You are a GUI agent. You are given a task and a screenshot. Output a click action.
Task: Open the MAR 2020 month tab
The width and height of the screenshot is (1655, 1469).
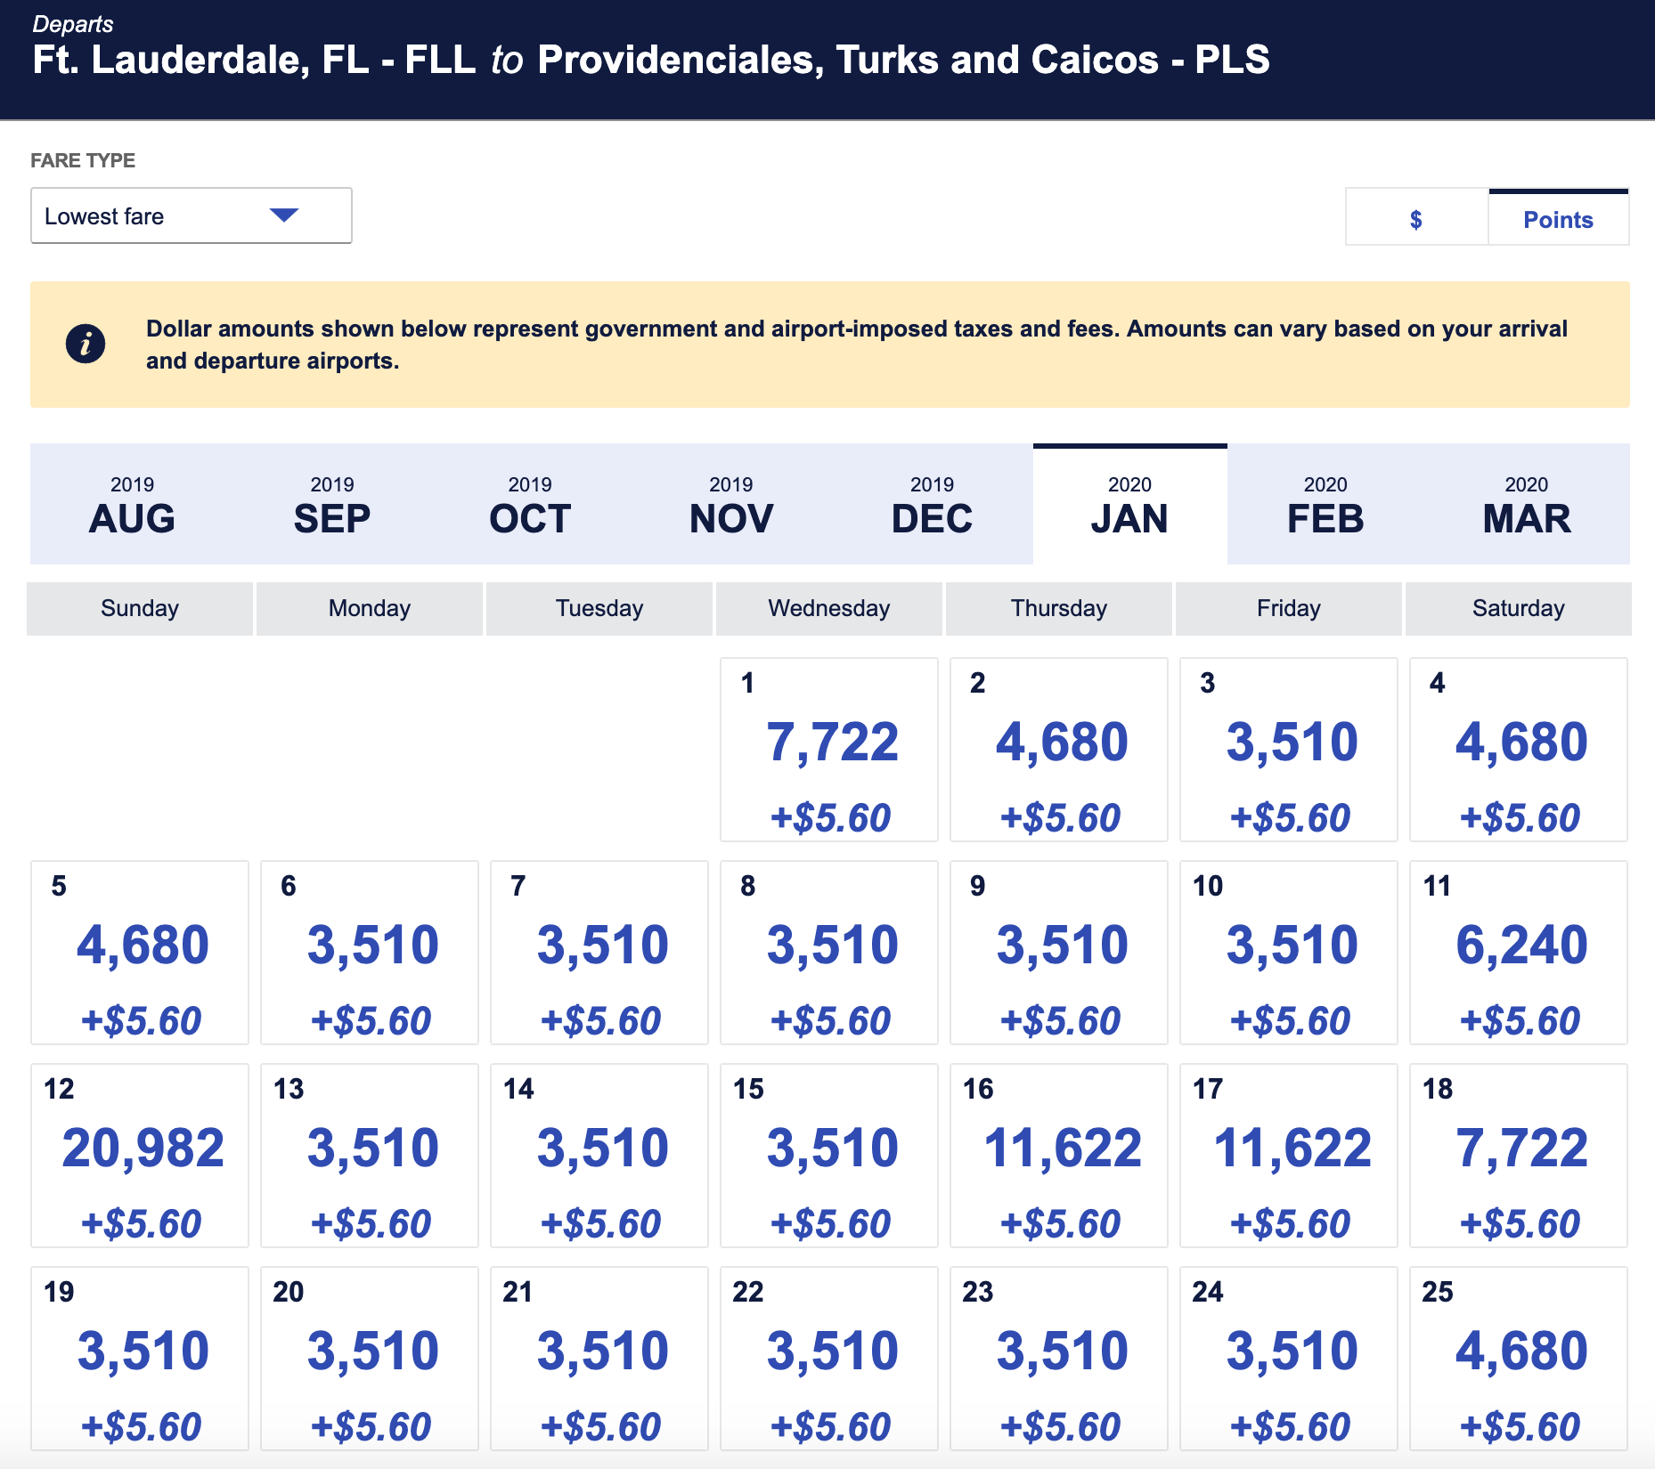[1526, 505]
